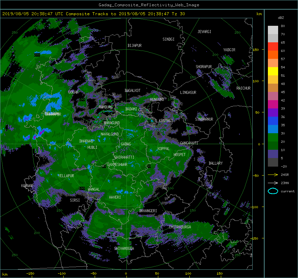This screenshot has height=278, width=298.
Task: Pick the bright green 20-30 dBZ swatch
Action: [x=273, y=138]
